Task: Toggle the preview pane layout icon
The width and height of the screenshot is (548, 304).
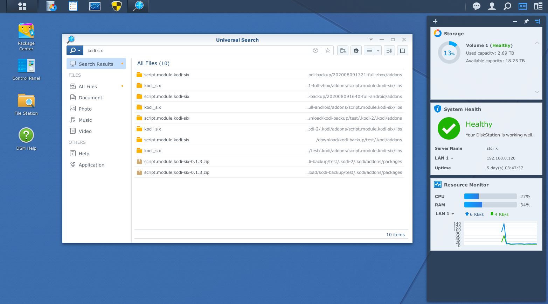Action: pyautogui.click(x=403, y=51)
